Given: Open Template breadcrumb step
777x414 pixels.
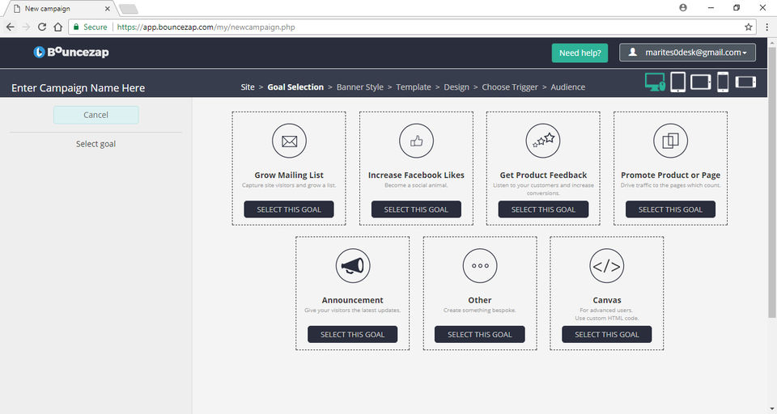Looking at the screenshot, I should click(x=414, y=87).
